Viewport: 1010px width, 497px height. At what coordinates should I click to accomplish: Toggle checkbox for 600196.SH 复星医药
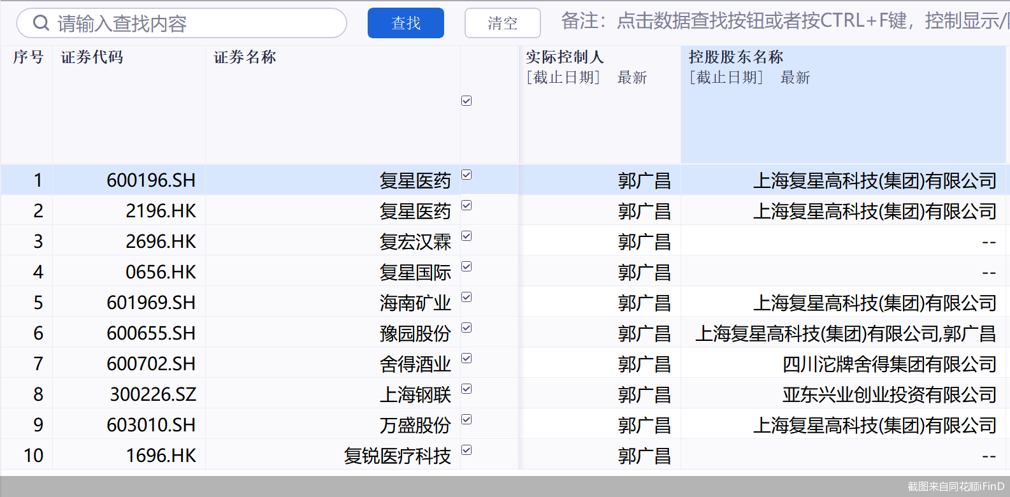pos(466,175)
